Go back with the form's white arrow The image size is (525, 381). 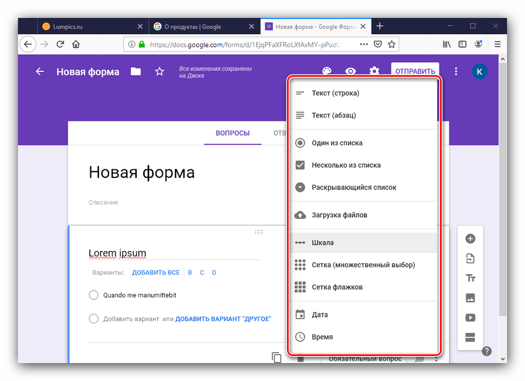[40, 71]
